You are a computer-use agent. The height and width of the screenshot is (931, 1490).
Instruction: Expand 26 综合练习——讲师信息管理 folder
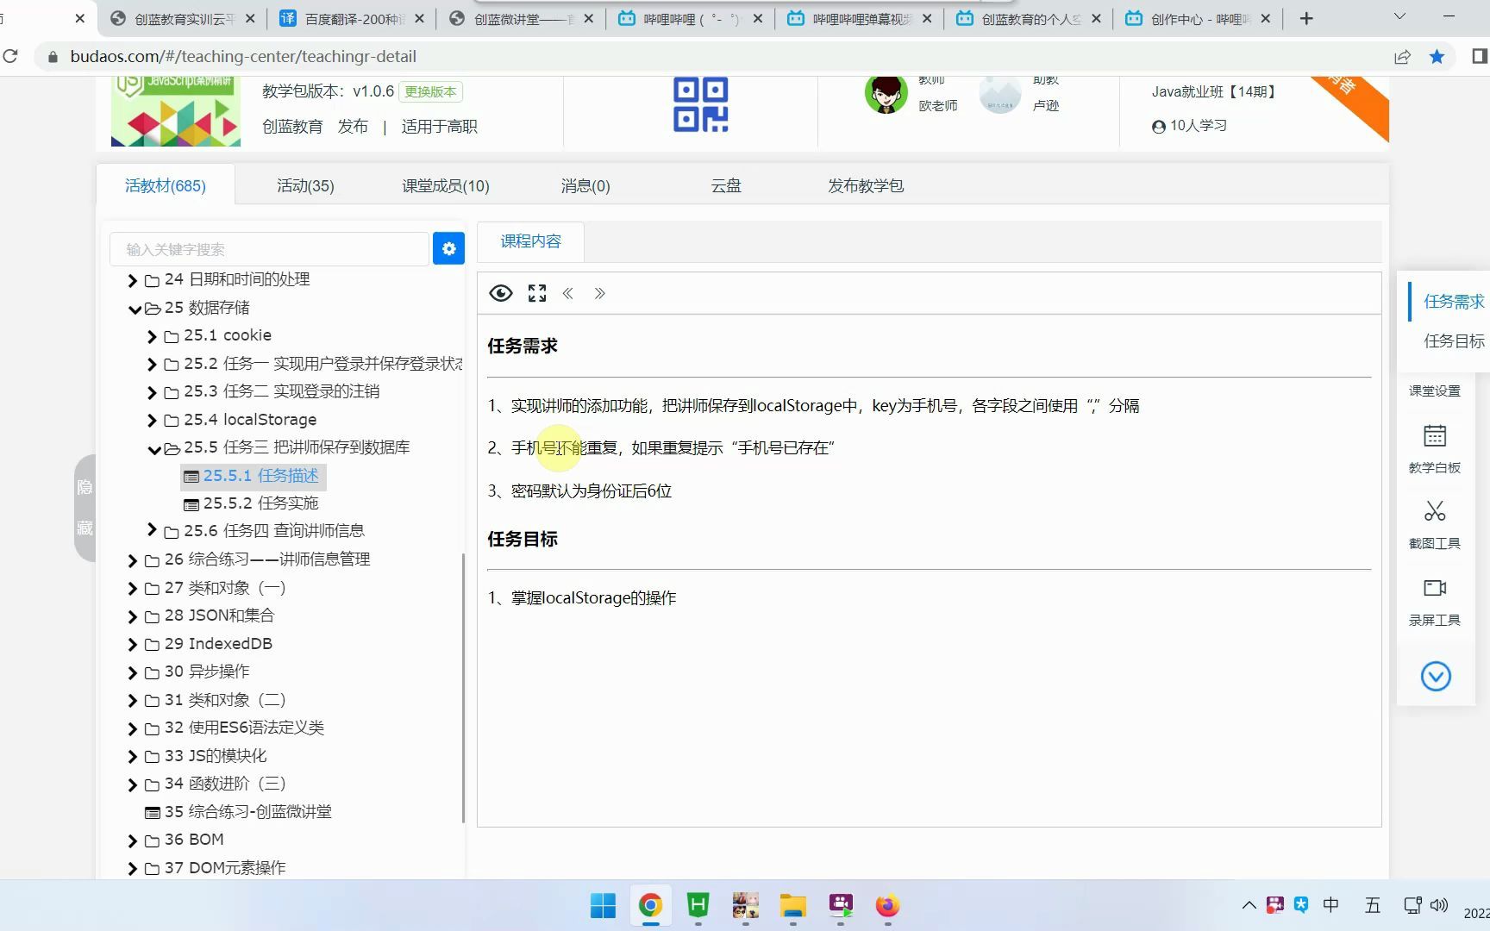tap(132, 559)
